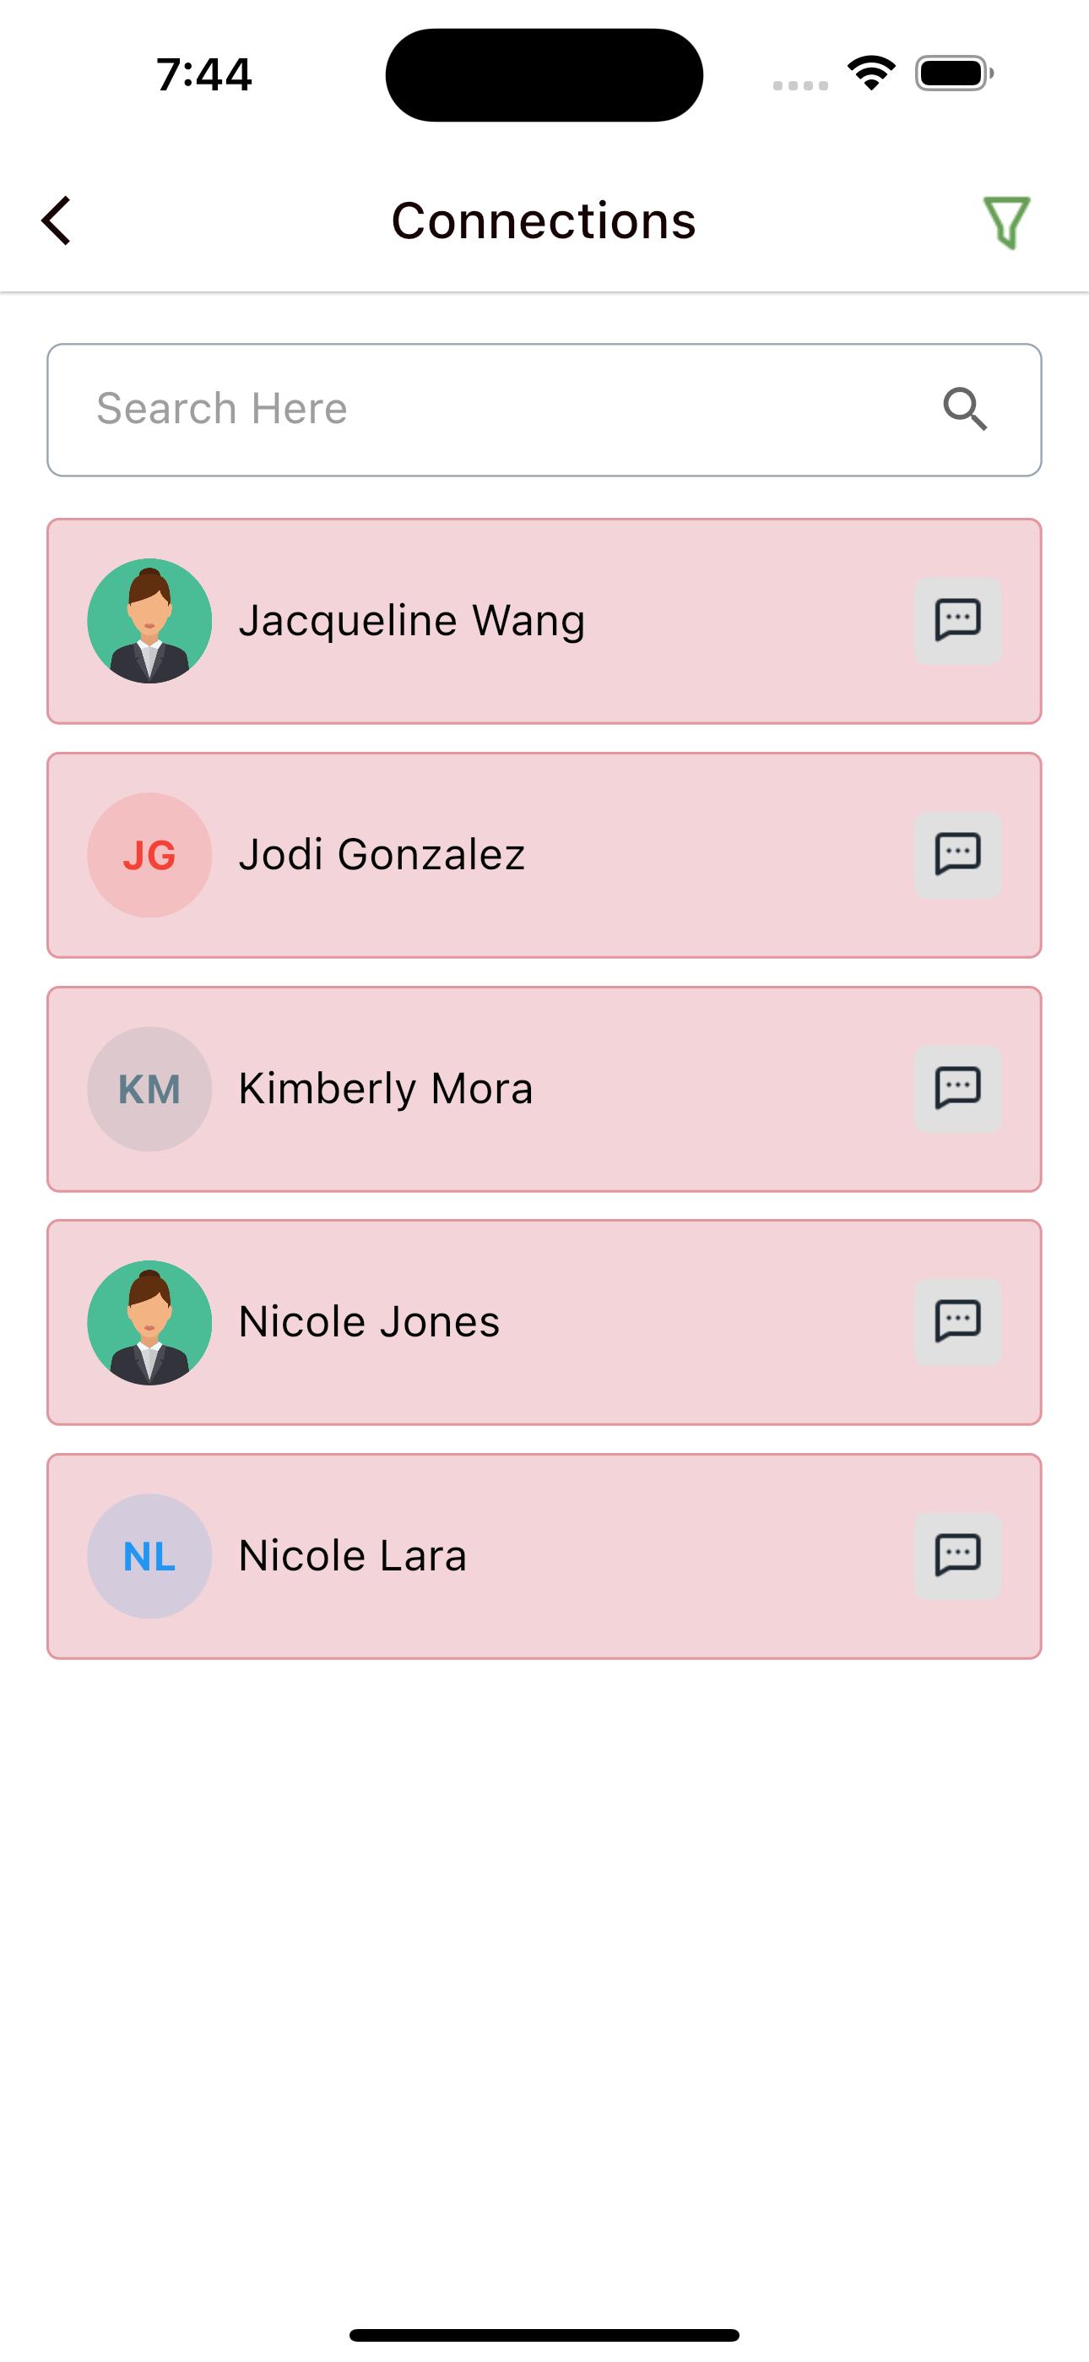Open Nicole Jones's profile photo
Image resolution: width=1089 pixels, height=2362 pixels.
[149, 1322]
